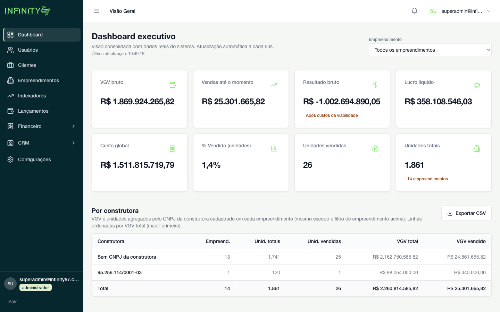Click the Dashboard grid icon in sidebar
Image resolution: width=500 pixels, height=312 pixels.
coord(10,35)
